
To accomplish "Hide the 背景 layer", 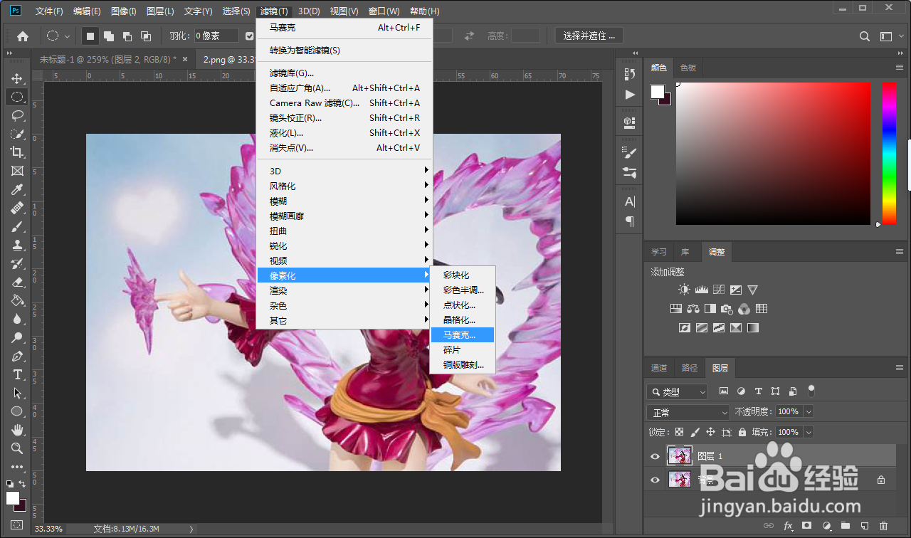I will 655,480.
